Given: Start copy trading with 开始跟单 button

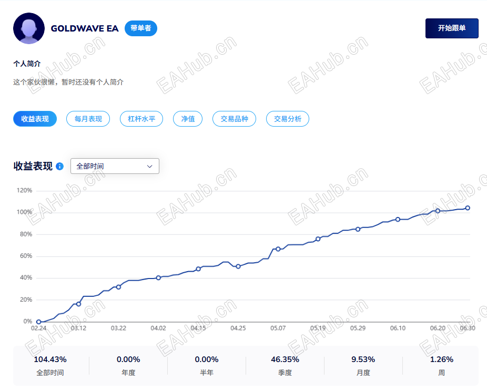Looking at the screenshot, I should tap(452, 28).
